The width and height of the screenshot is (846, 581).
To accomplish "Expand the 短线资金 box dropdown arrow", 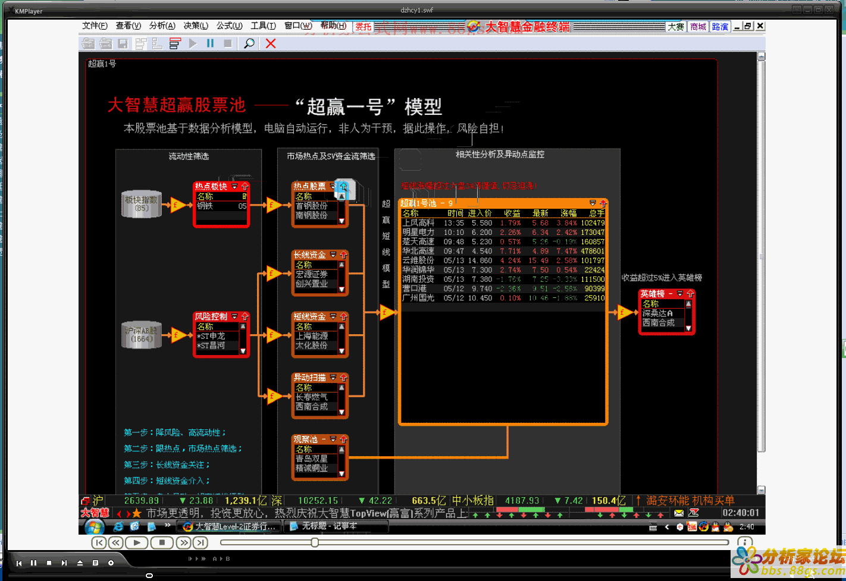I will [333, 316].
